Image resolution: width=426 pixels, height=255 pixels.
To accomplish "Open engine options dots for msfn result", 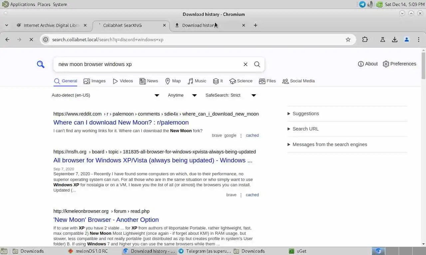I will click(x=241, y=195).
